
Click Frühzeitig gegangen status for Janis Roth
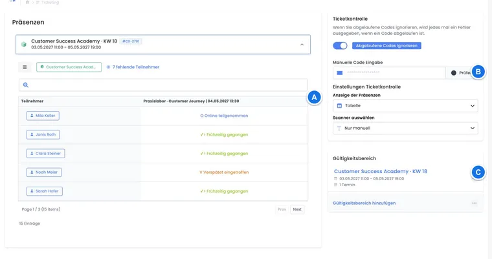pos(224,135)
